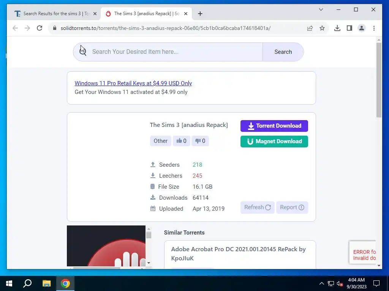Open File Explorer from taskbar
389x291 pixels.
46,283
